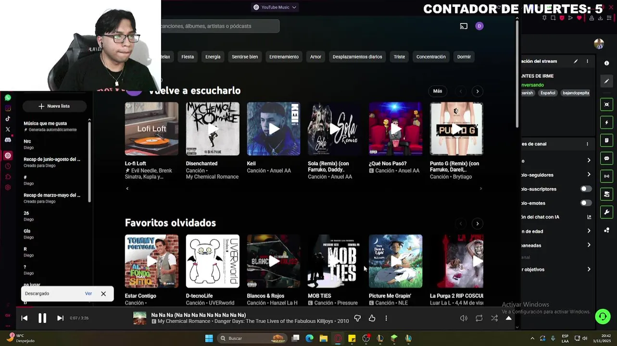Play the Lo-fi Loft thumbnail

coord(151,129)
